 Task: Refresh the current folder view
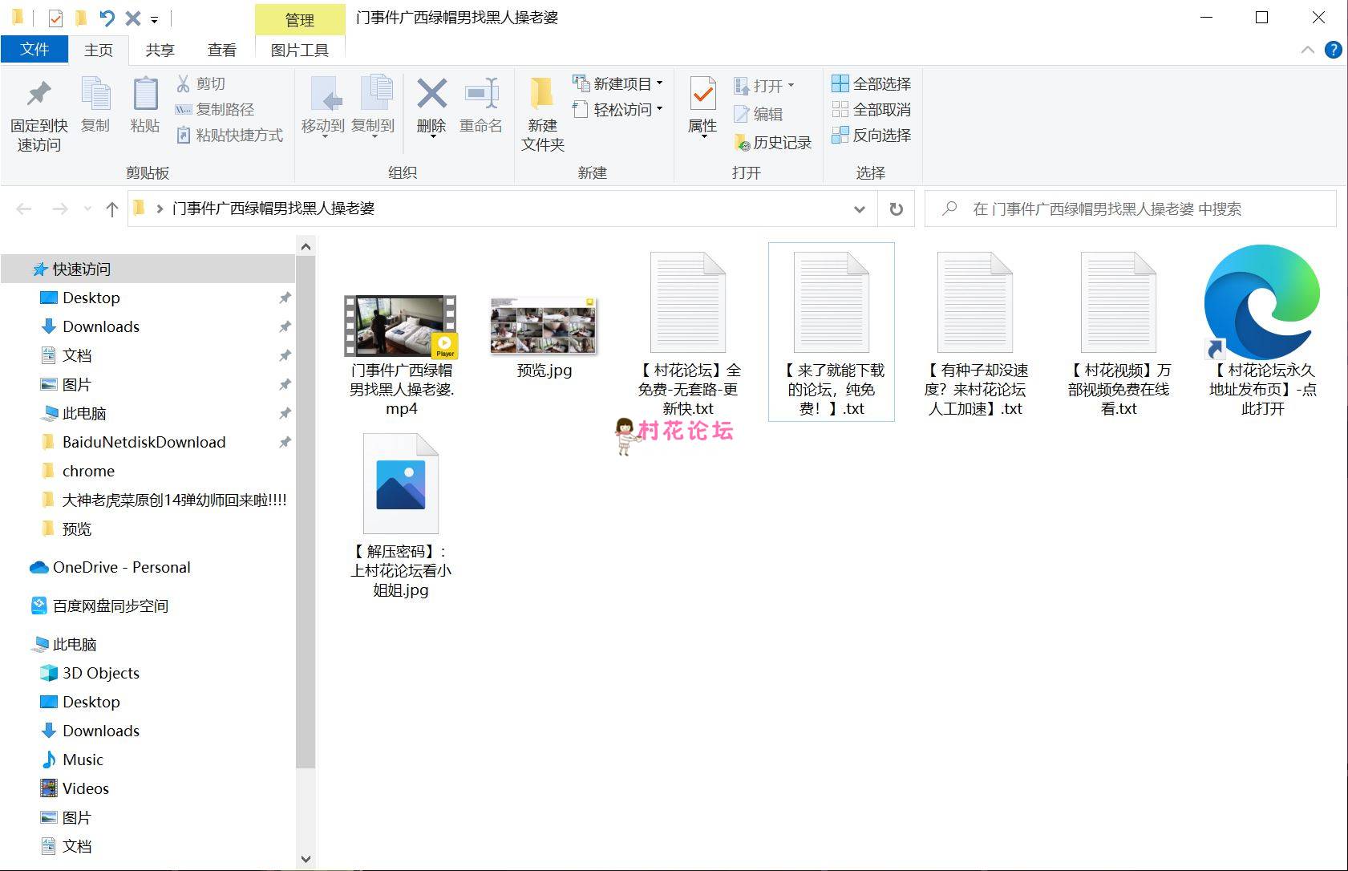(897, 209)
